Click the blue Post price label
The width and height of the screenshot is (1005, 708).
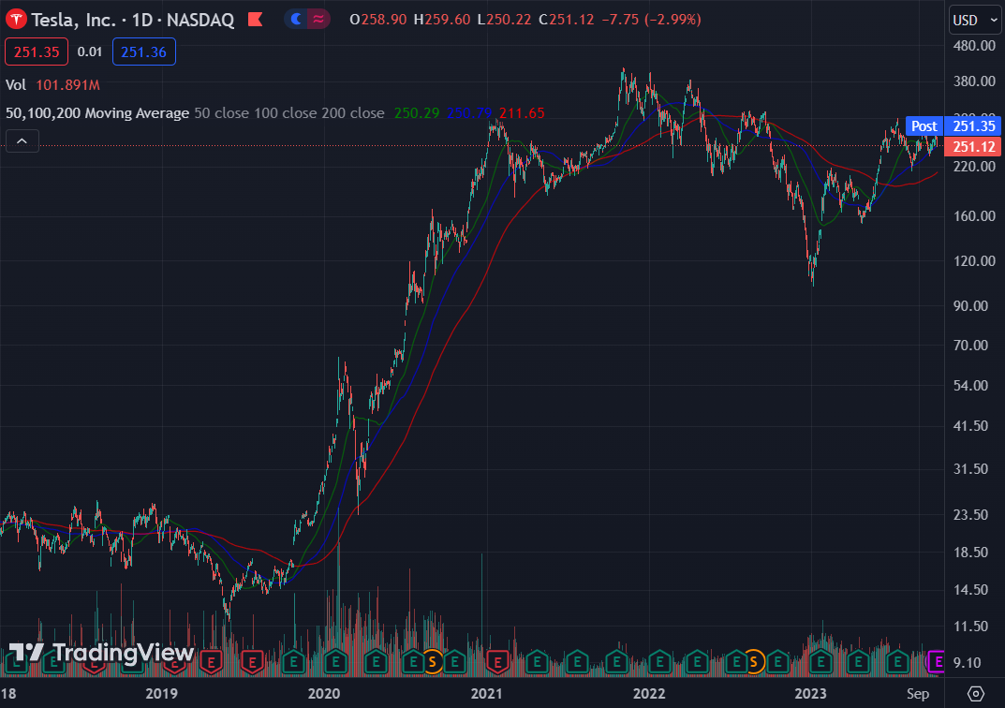(924, 126)
